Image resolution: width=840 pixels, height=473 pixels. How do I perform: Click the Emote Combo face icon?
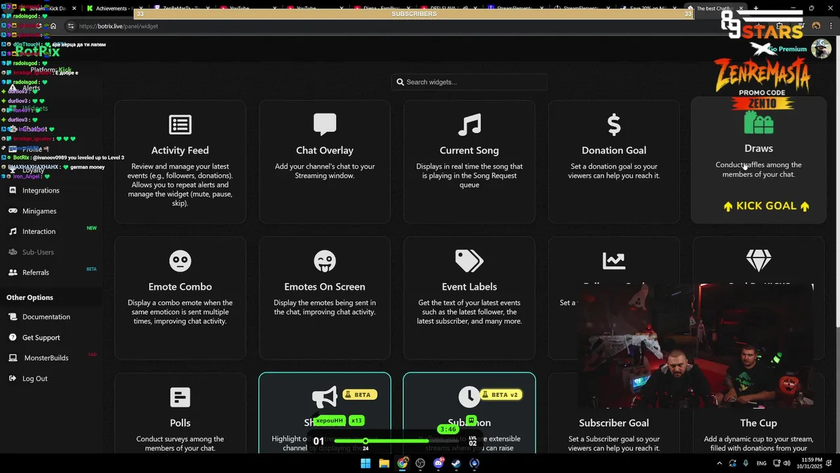point(180,261)
